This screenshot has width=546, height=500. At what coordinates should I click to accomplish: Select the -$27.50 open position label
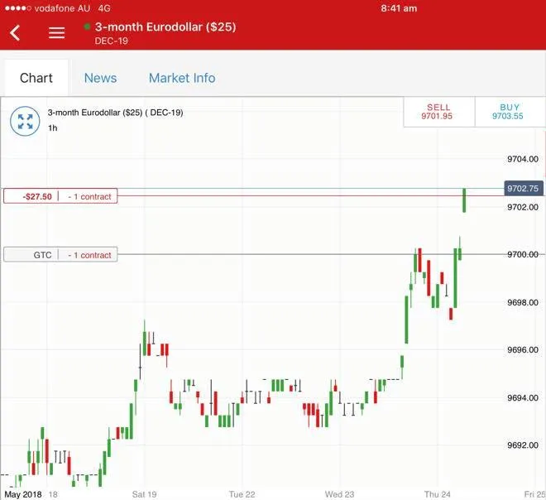(x=60, y=196)
